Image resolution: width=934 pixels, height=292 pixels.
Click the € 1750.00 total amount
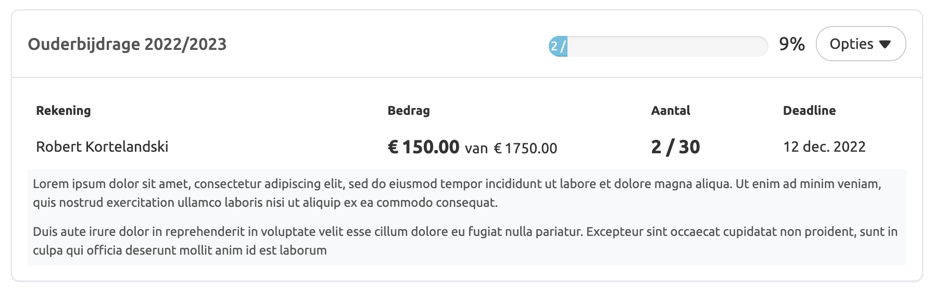[525, 149]
